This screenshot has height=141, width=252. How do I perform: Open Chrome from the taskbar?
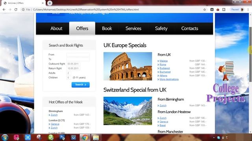click(x=85, y=137)
